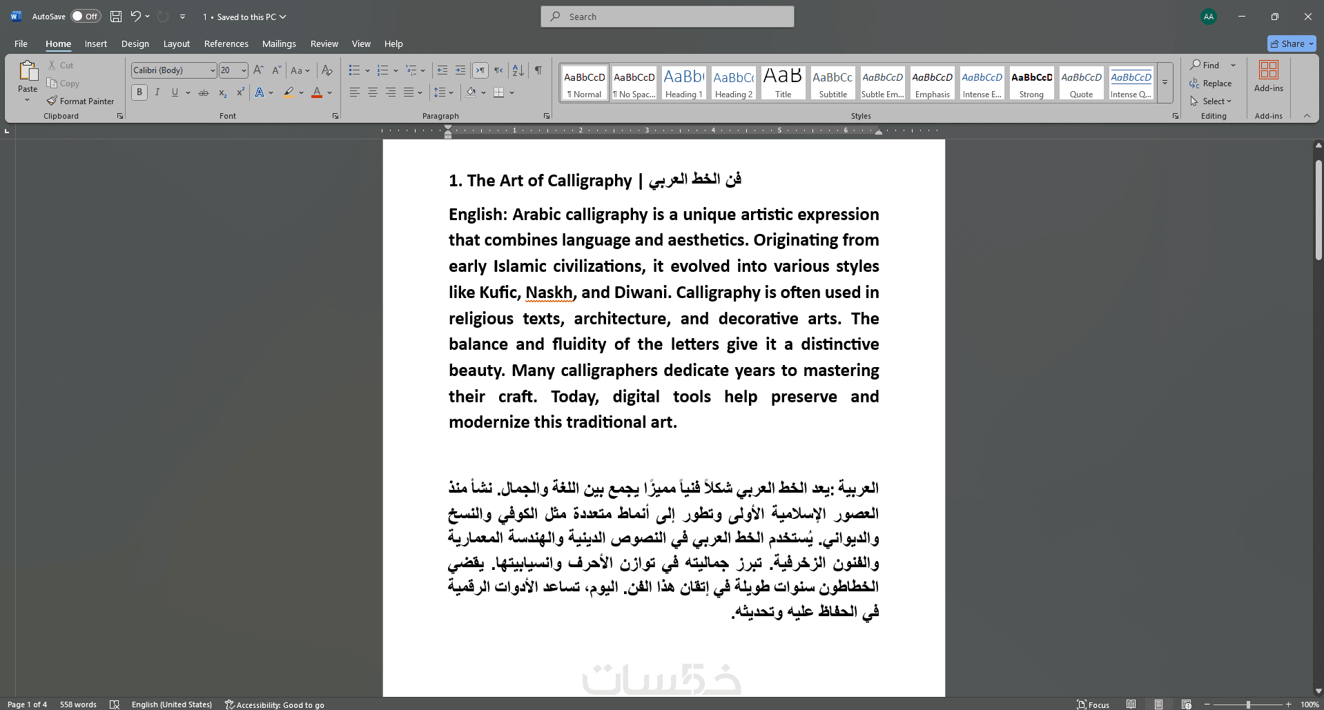
Task: Apply the text highlight color
Action: [289, 92]
